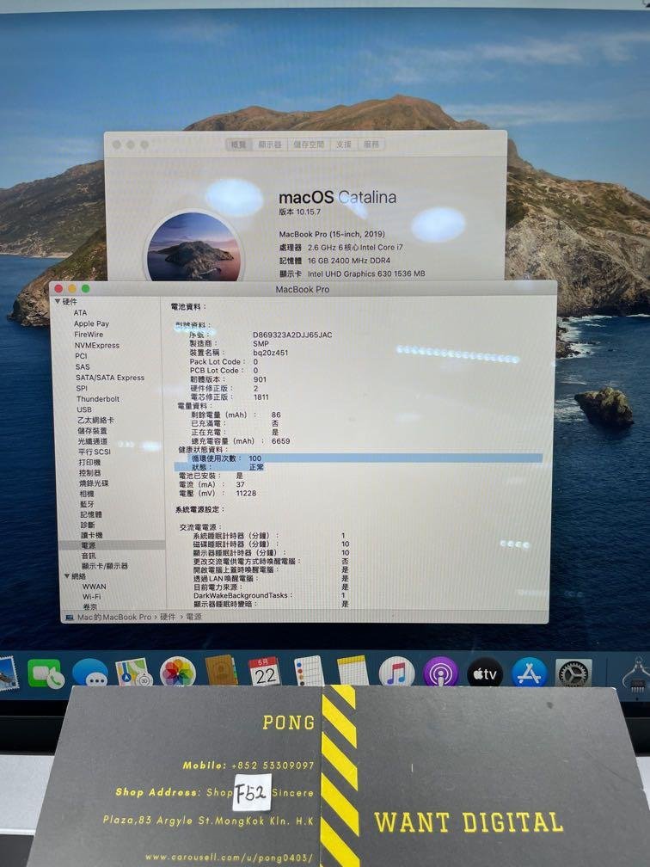Click the computer icon in the path bar
This screenshot has height=867, width=650.
point(70,617)
